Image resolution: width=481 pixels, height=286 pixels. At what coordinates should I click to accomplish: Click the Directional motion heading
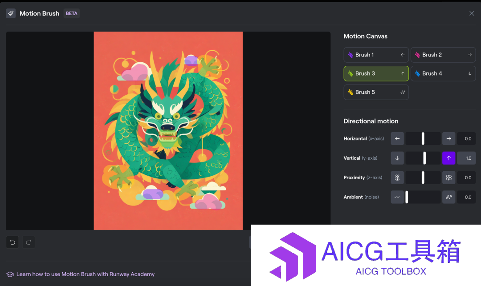coord(371,121)
